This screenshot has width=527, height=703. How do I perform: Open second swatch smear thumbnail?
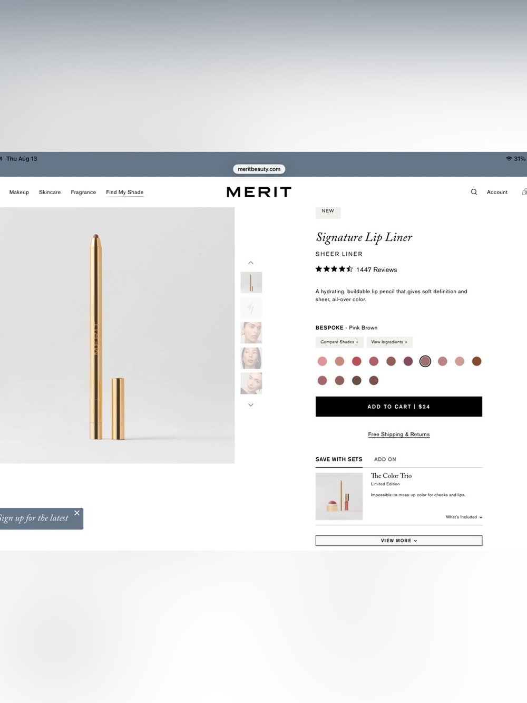pos(251,307)
